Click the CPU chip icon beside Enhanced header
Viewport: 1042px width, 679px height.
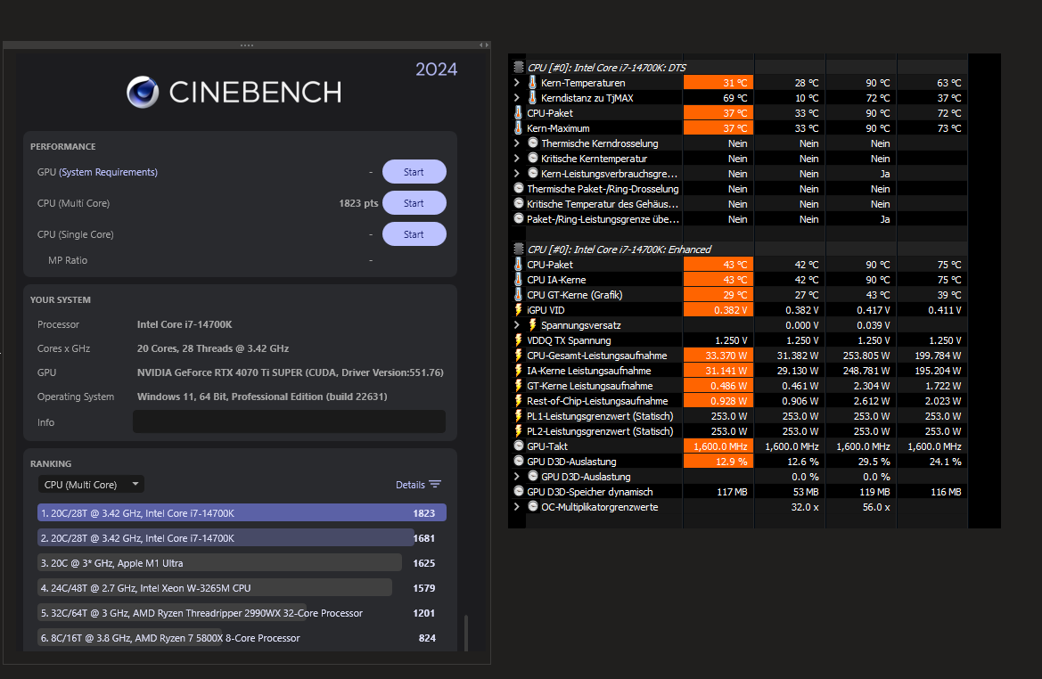click(x=519, y=250)
